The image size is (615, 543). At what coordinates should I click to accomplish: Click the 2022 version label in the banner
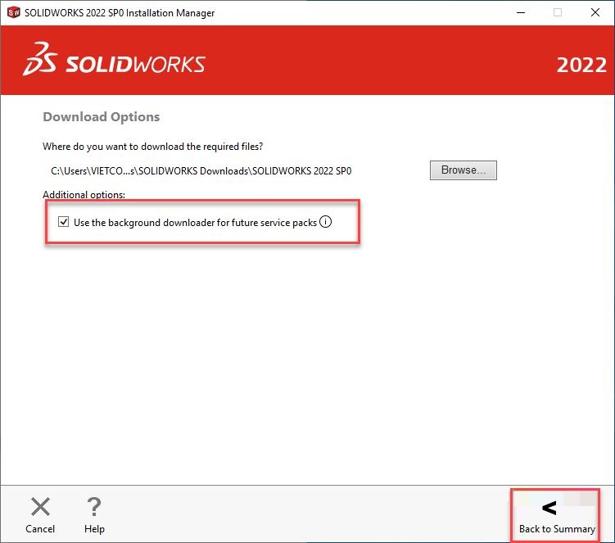coord(581,65)
